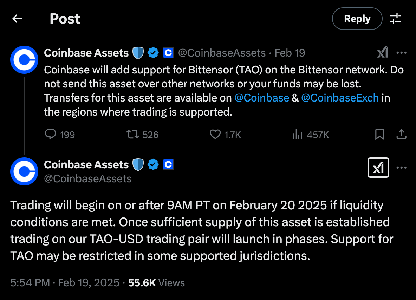The image size is (416, 300).
Task: Click second post's Coinbase avatar
Action: [x=24, y=171]
